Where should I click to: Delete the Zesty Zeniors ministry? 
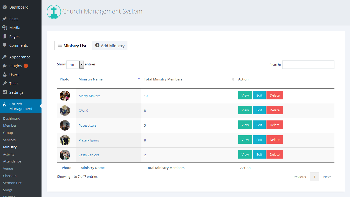click(274, 154)
